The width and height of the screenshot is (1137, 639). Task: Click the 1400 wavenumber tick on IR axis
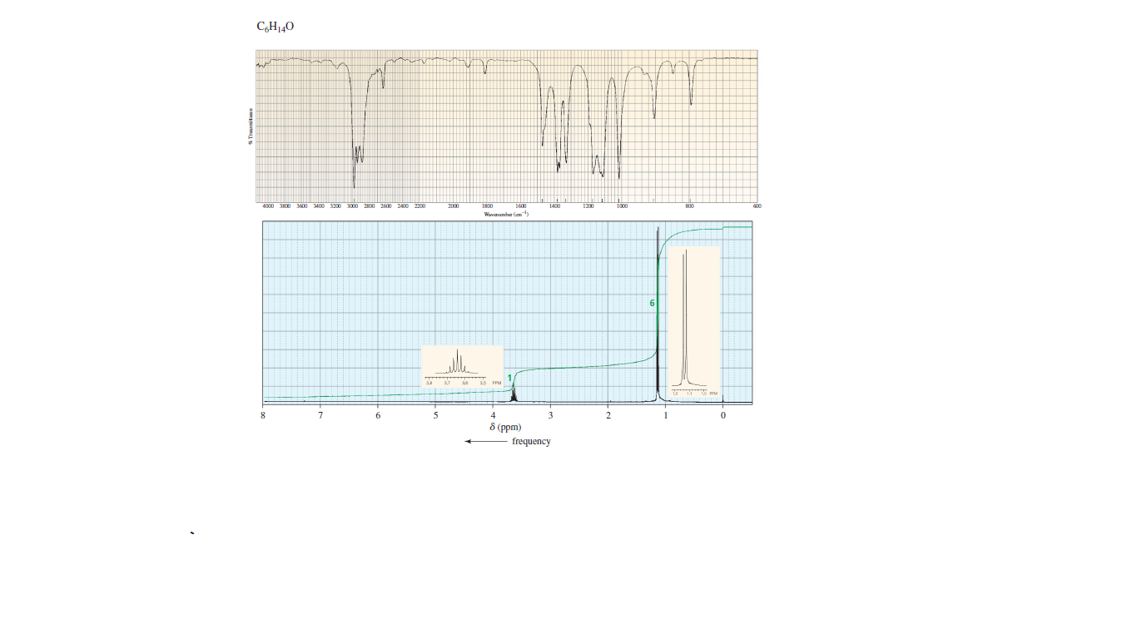554,206
